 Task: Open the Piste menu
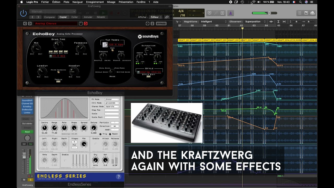click(66, 2)
